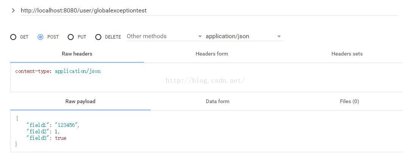This screenshot has width=403, height=153.
Task: Click the Other methods dropdown arrow
Action: (200, 36)
